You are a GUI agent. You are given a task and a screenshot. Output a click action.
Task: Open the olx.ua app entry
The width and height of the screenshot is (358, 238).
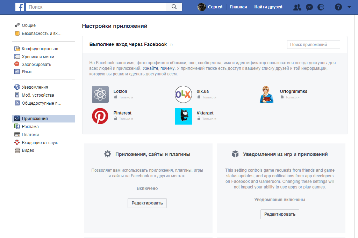coord(202,91)
